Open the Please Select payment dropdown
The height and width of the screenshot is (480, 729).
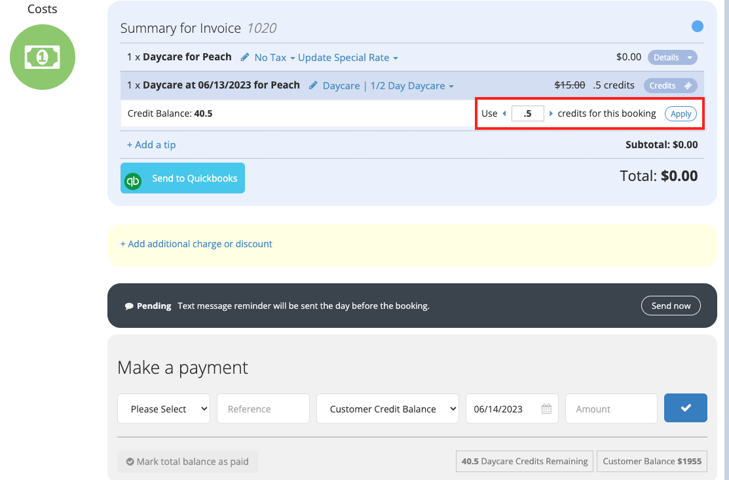click(163, 408)
